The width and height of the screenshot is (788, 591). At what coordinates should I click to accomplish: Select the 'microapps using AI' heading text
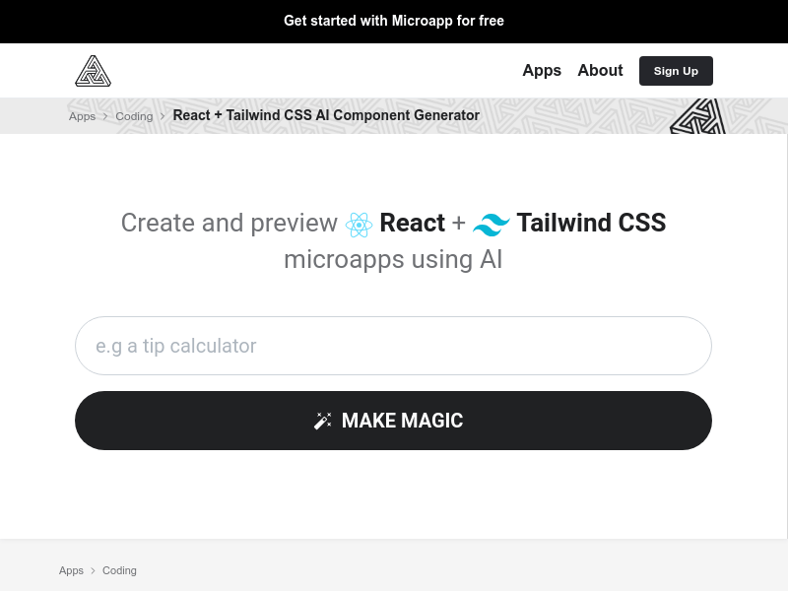click(x=393, y=260)
